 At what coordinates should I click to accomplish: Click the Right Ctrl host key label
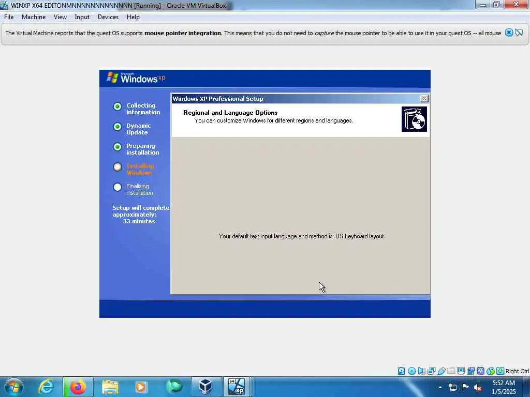[x=517, y=371]
